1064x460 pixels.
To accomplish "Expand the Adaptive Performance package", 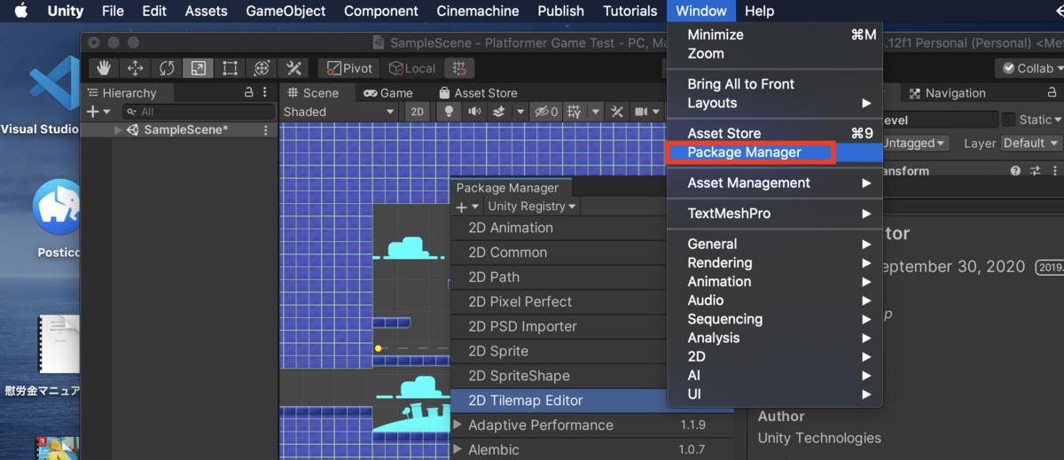I will (458, 425).
